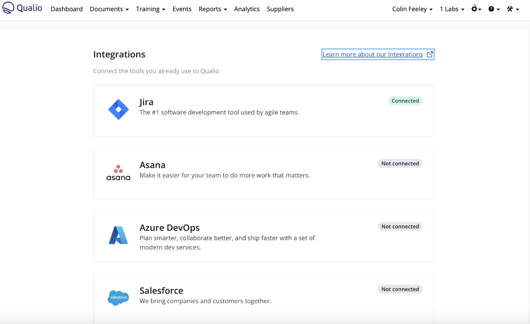530x324 pixels.
Task: Open the tools wrench icon menu
Action: tap(512, 9)
